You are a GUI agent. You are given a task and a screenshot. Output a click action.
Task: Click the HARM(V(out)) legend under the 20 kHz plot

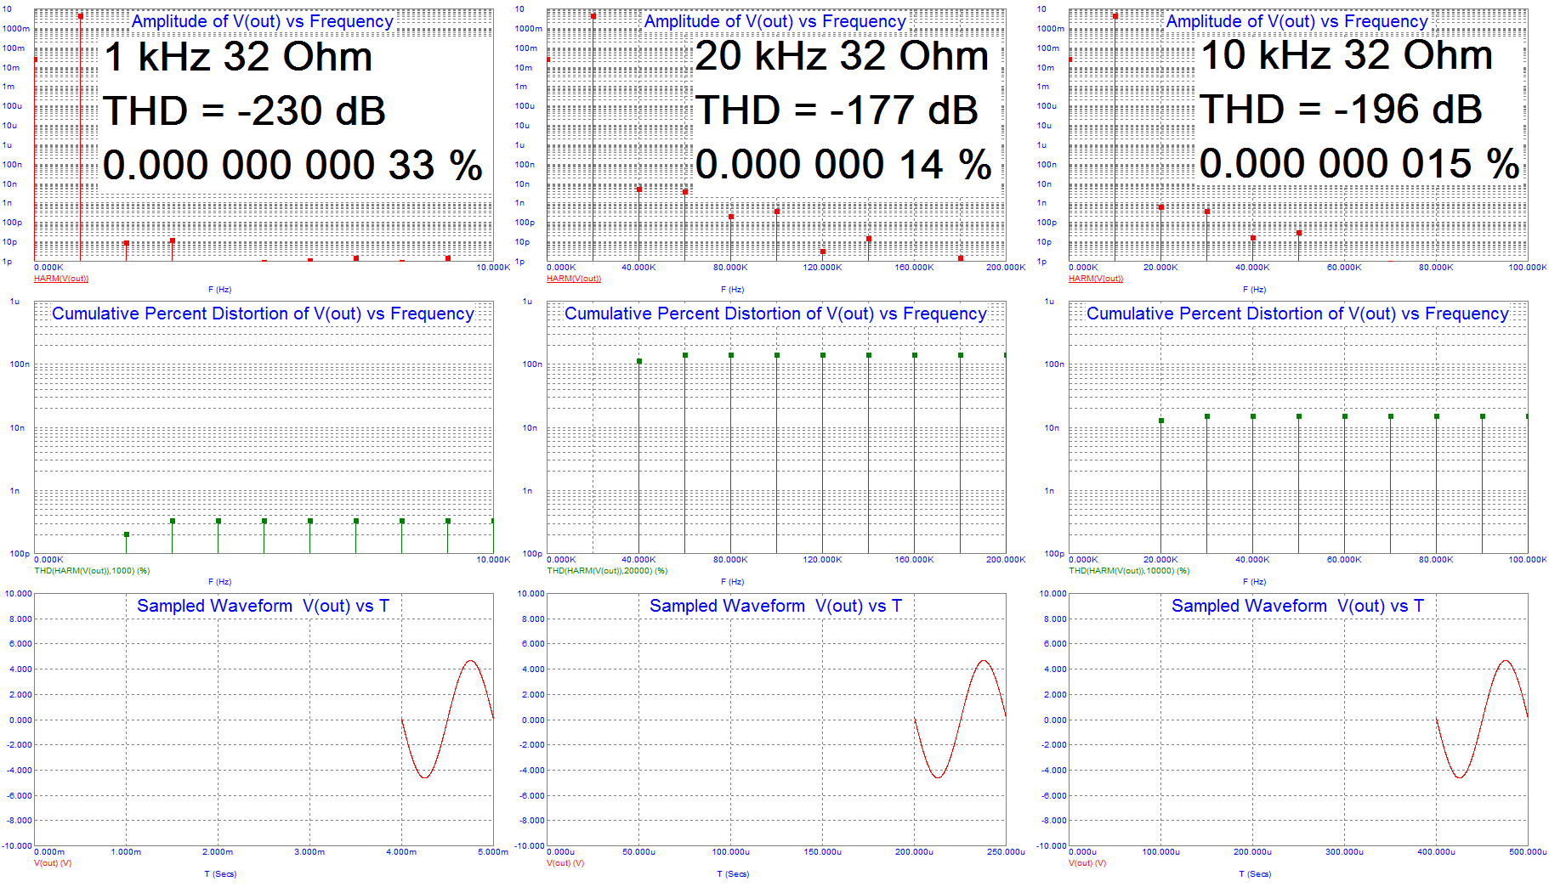click(x=574, y=279)
